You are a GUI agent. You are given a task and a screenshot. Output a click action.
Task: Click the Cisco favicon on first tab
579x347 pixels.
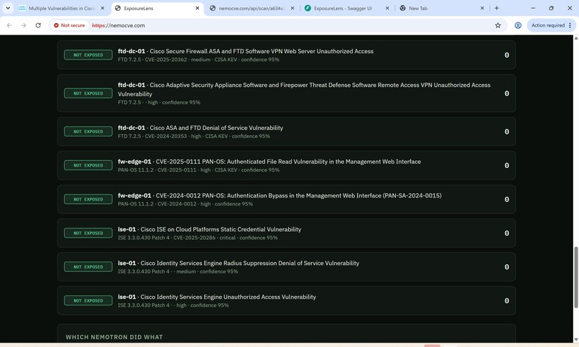click(x=22, y=8)
